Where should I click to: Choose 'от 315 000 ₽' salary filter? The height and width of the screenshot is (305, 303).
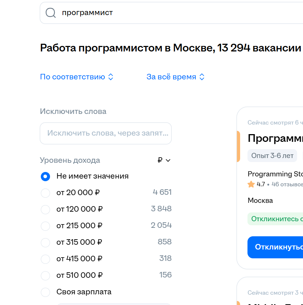[45, 243]
